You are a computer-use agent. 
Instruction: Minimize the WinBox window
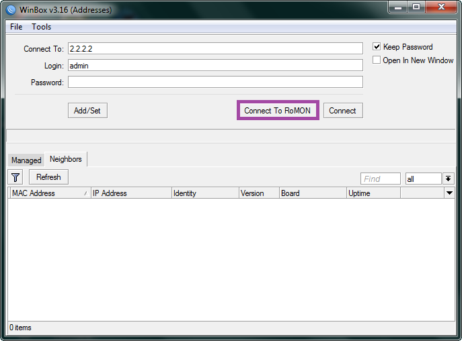398,7
